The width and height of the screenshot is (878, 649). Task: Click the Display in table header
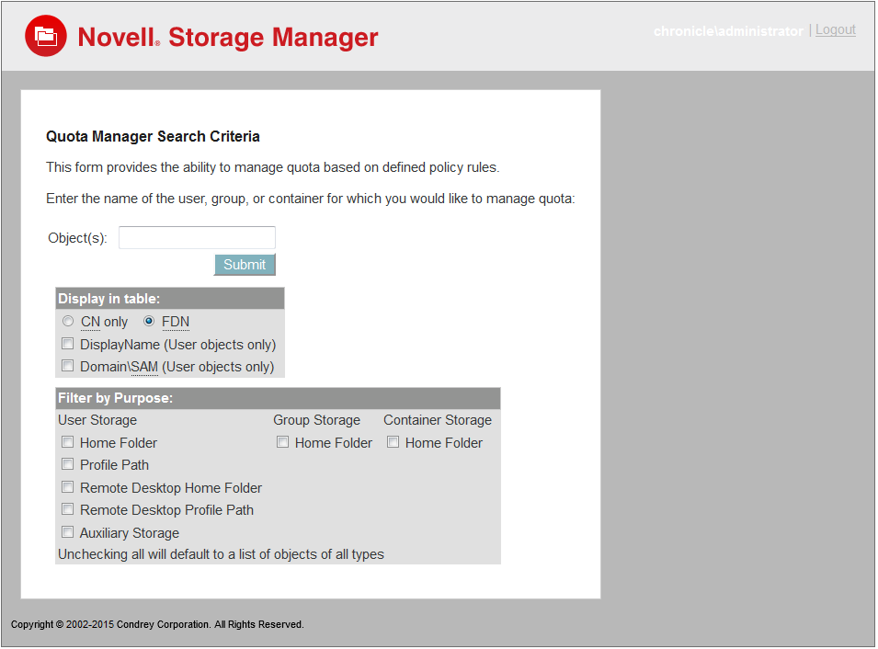coord(109,299)
